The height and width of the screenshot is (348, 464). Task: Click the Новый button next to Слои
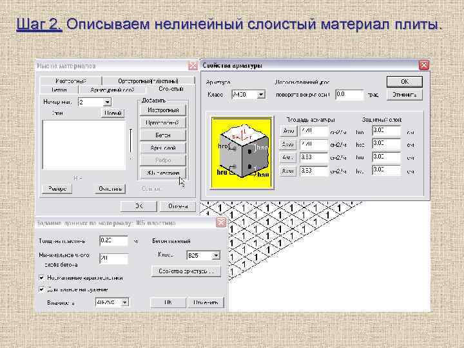pyautogui.click(x=113, y=113)
